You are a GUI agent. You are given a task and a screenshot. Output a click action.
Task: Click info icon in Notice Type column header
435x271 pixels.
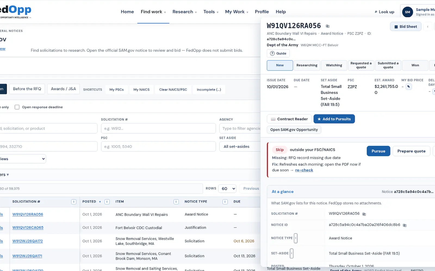click(x=225, y=202)
